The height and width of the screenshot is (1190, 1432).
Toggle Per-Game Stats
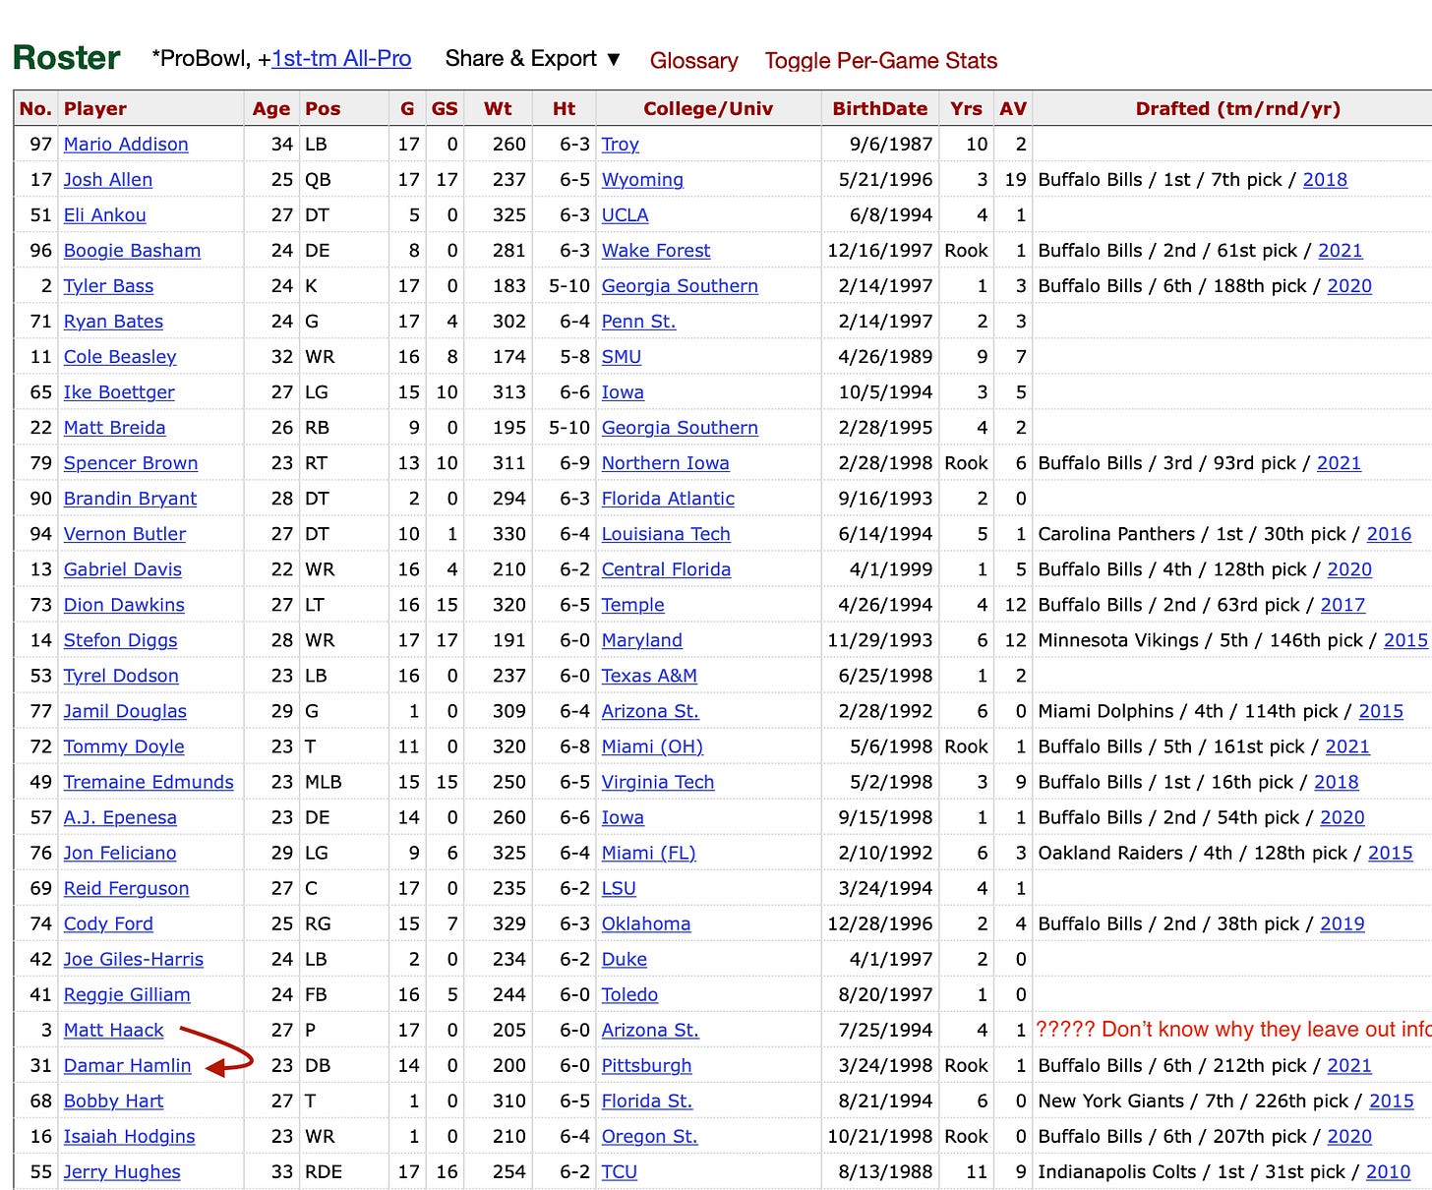pyautogui.click(x=881, y=61)
